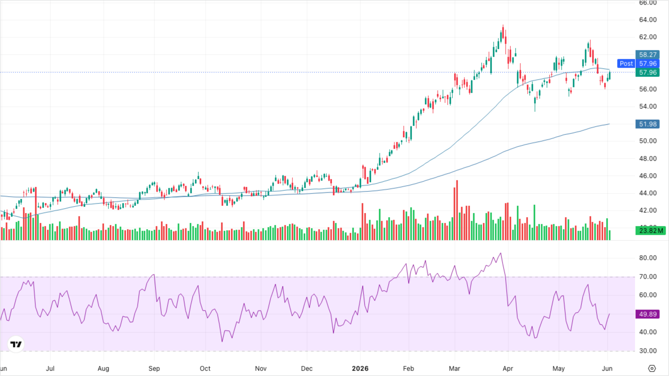The width and height of the screenshot is (669, 376).
Task: Click the blue 57.96 post-market price tag
Action: pyautogui.click(x=648, y=63)
